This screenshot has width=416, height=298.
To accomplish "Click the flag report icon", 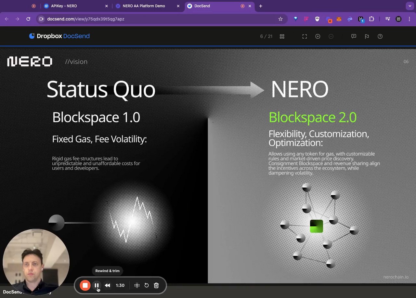I will pyautogui.click(x=367, y=36).
